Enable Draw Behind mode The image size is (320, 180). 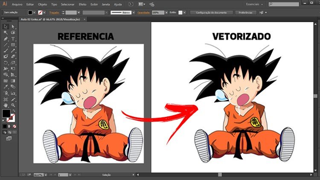(9, 133)
